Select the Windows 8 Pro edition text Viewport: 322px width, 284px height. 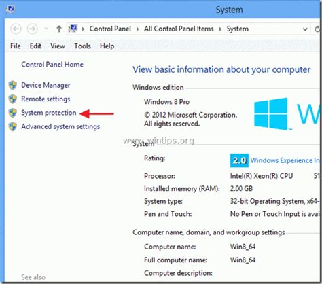point(166,102)
